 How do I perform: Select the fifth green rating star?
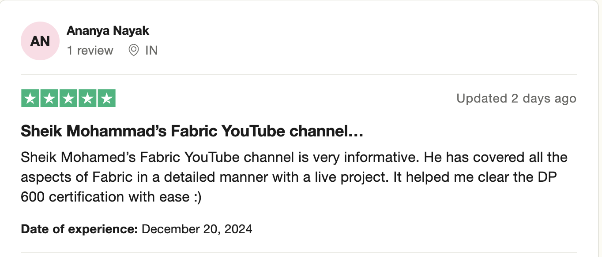tap(106, 98)
